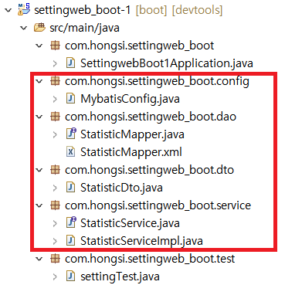Viewport: 285px width, 285px height.
Task: Expand StatisticServiceImpl.java node
Action: [x=55, y=241]
